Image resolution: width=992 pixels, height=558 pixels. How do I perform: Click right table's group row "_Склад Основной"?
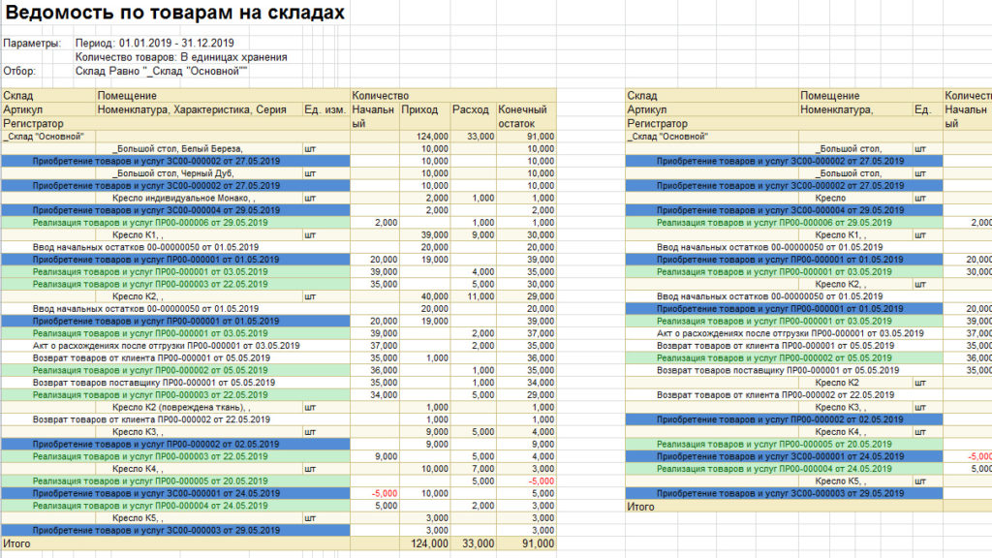pyautogui.click(x=712, y=136)
